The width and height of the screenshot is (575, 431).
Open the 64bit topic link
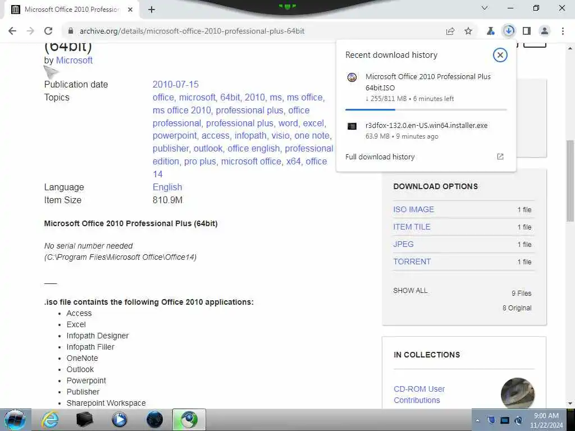[x=230, y=98]
